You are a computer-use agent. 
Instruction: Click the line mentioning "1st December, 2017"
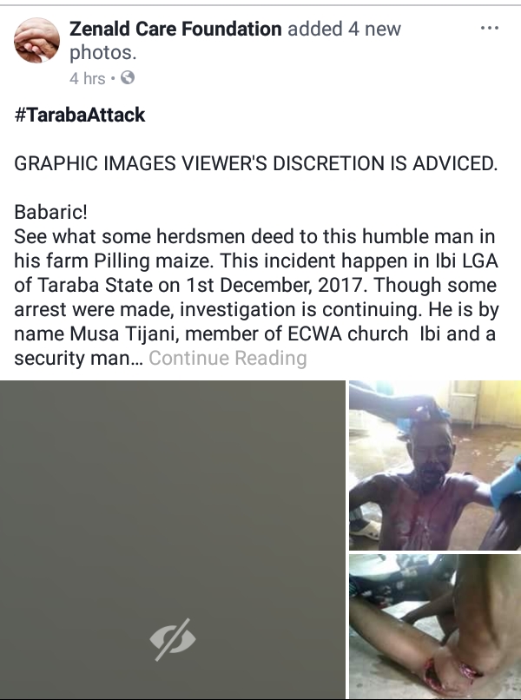tap(255, 285)
